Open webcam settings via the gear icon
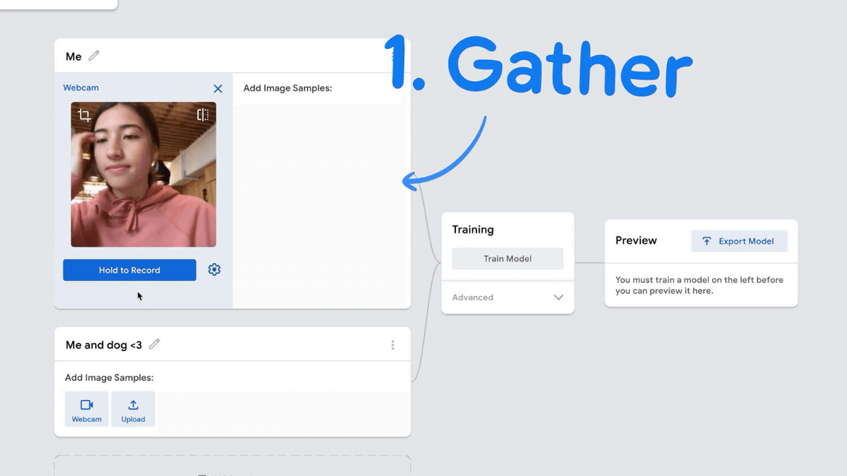The image size is (847, 476). 214,270
